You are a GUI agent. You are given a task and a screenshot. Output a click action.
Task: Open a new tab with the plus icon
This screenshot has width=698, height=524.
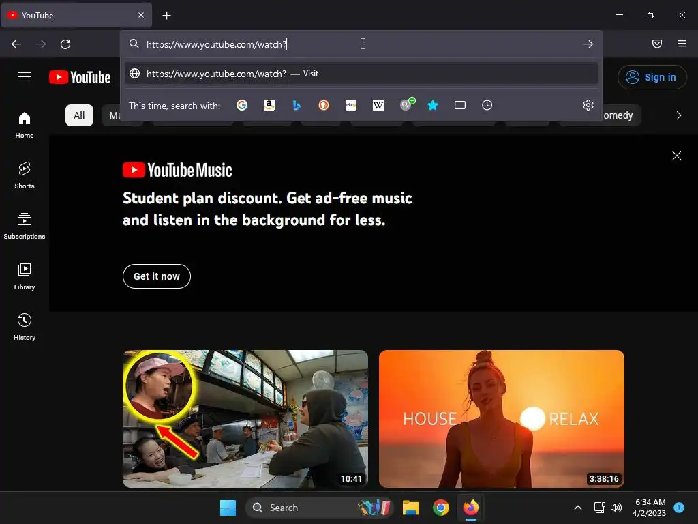[166, 16]
